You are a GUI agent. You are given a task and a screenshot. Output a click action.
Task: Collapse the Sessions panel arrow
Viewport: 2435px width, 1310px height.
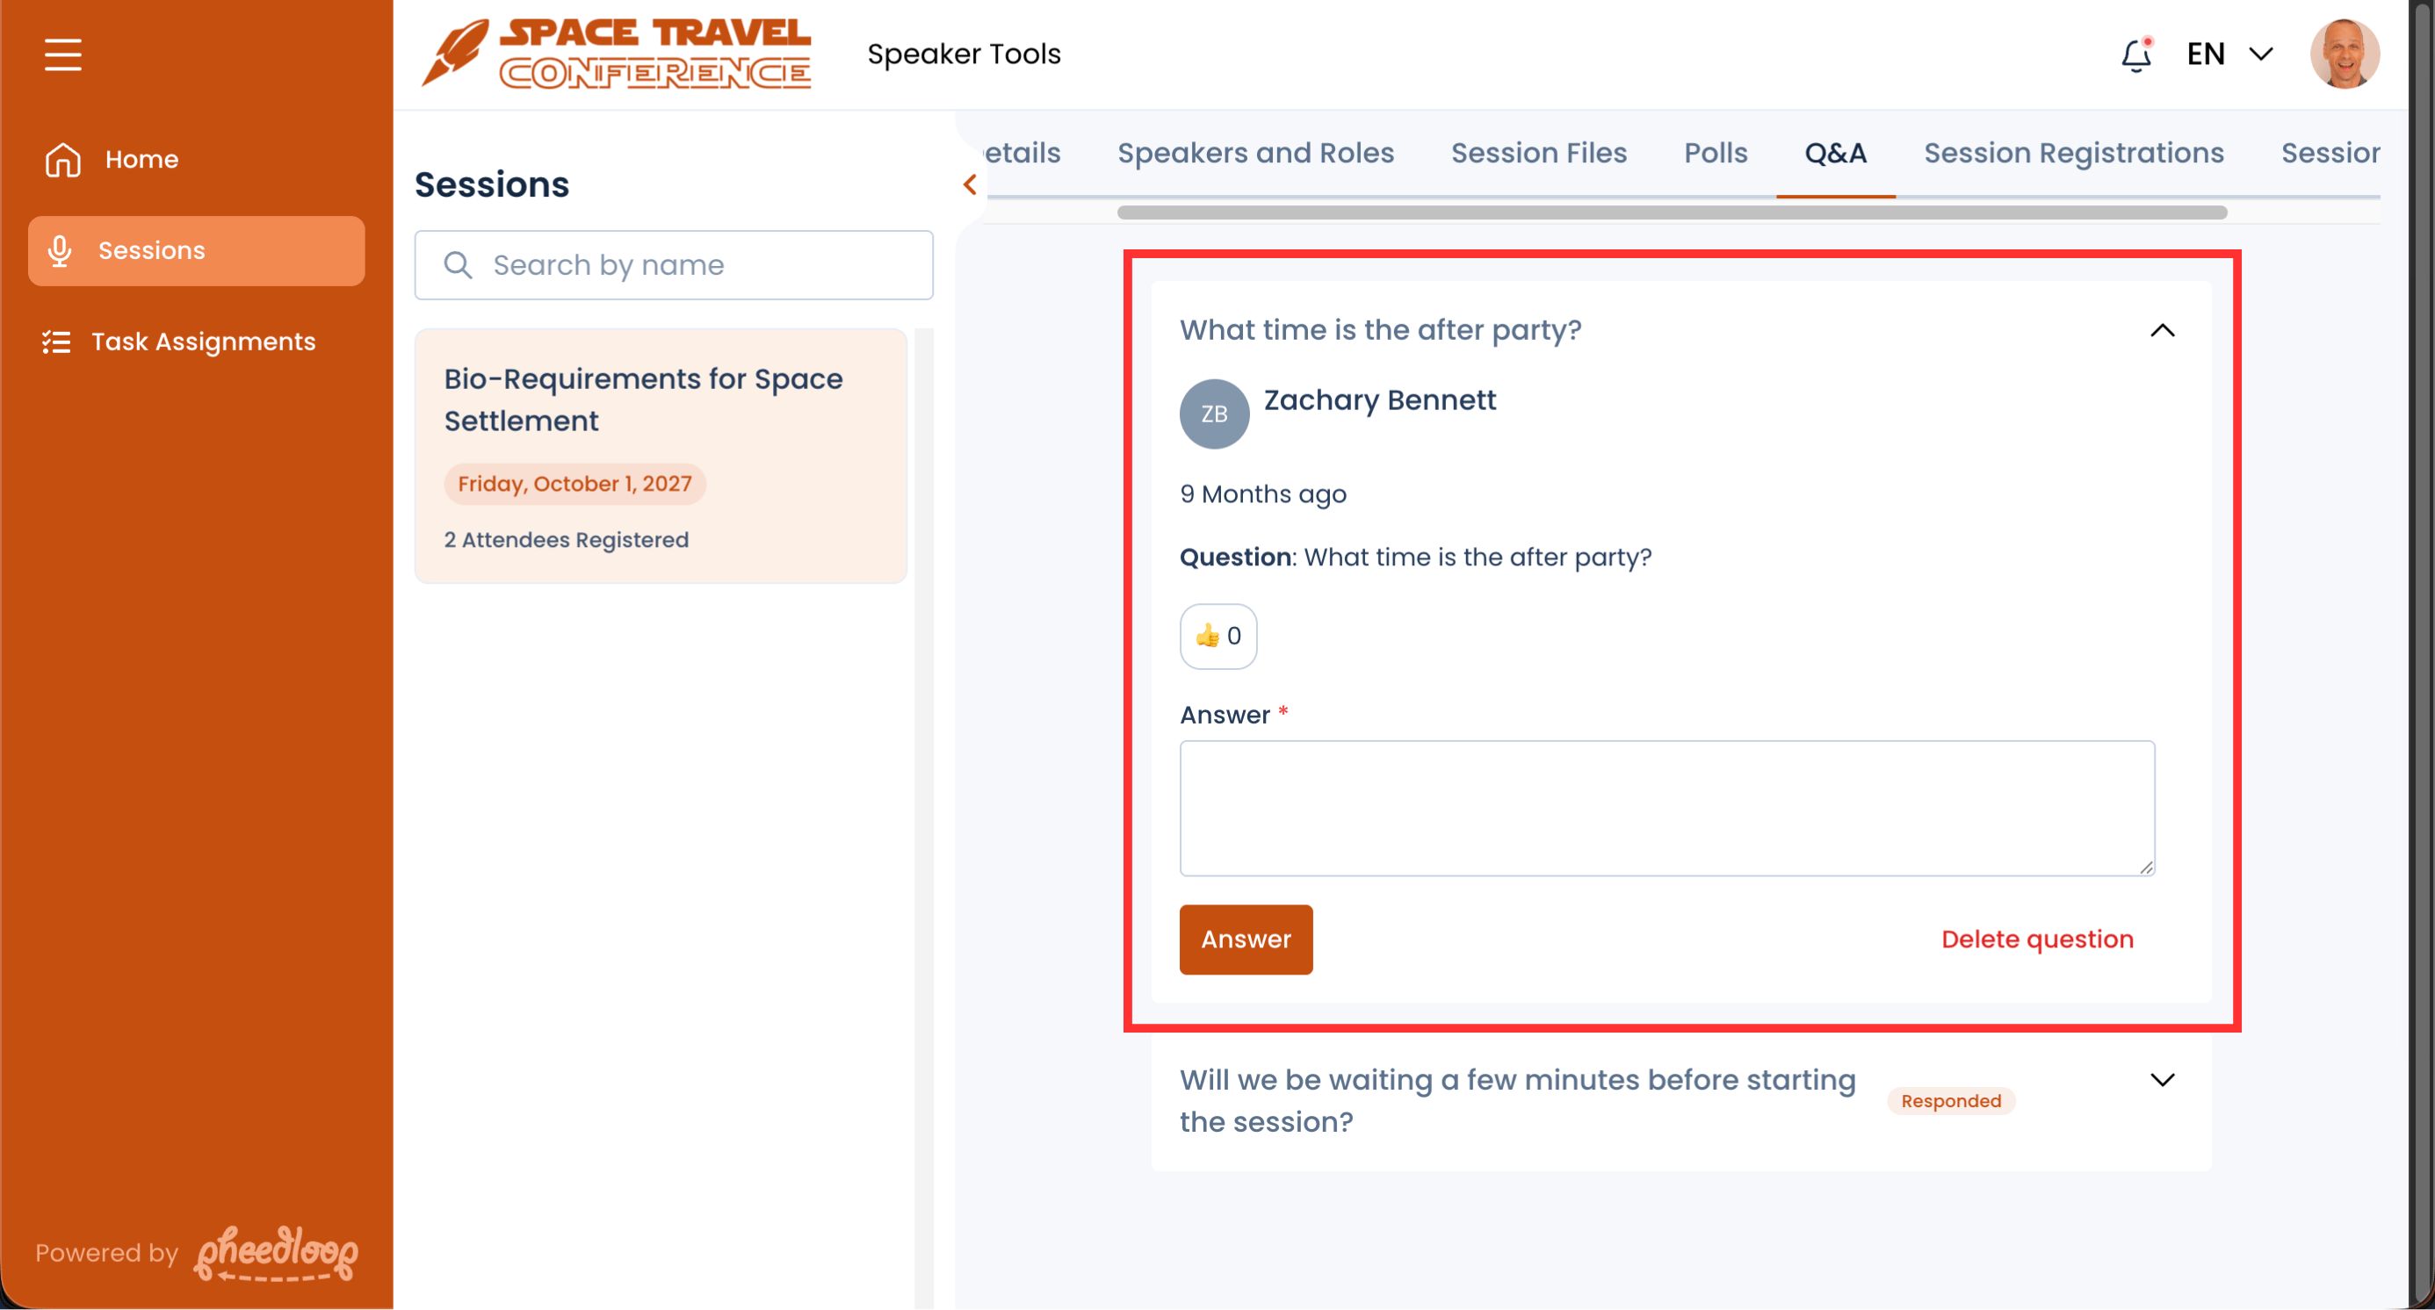pyautogui.click(x=969, y=184)
